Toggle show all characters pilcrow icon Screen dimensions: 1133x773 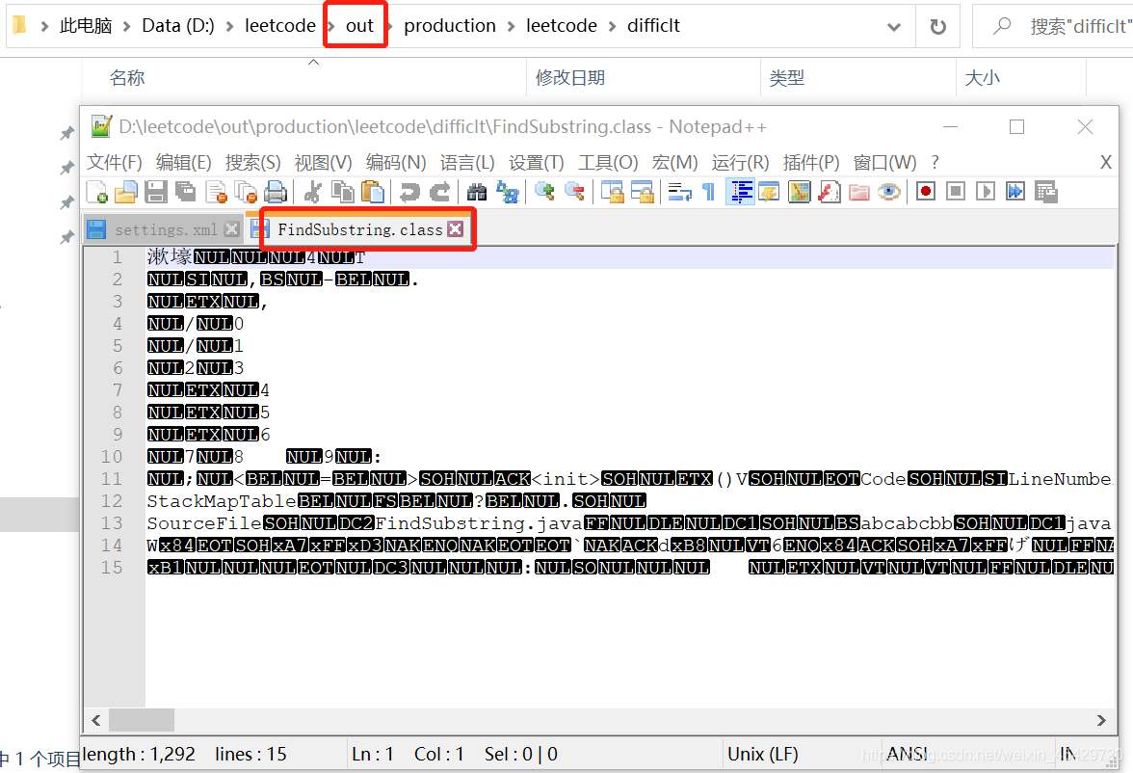(709, 192)
